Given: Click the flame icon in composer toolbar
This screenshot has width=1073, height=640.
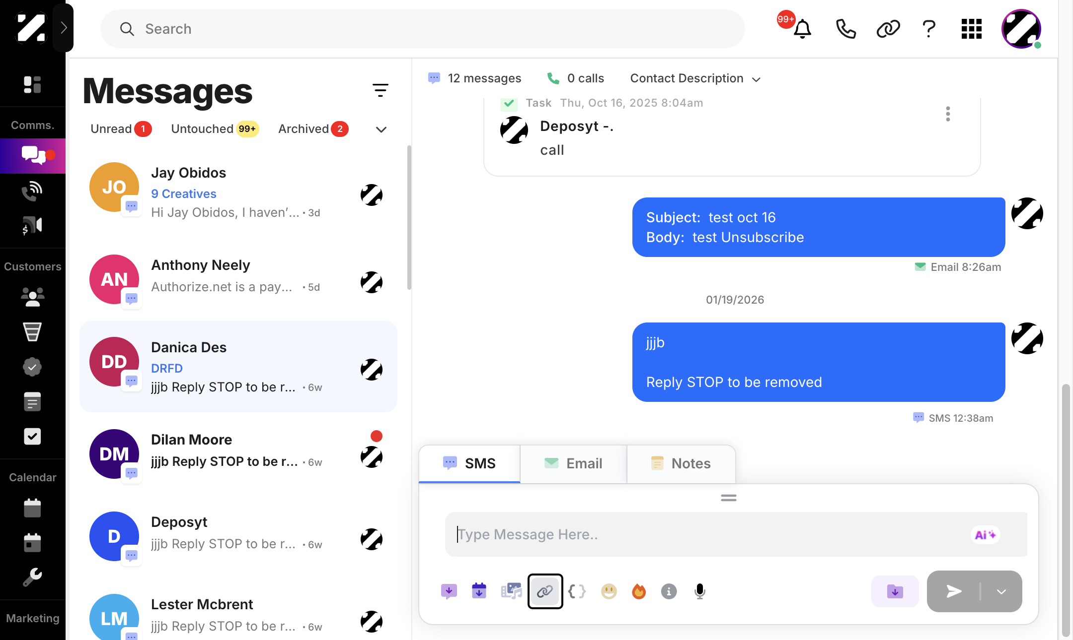Looking at the screenshot, I should (639, 591).
